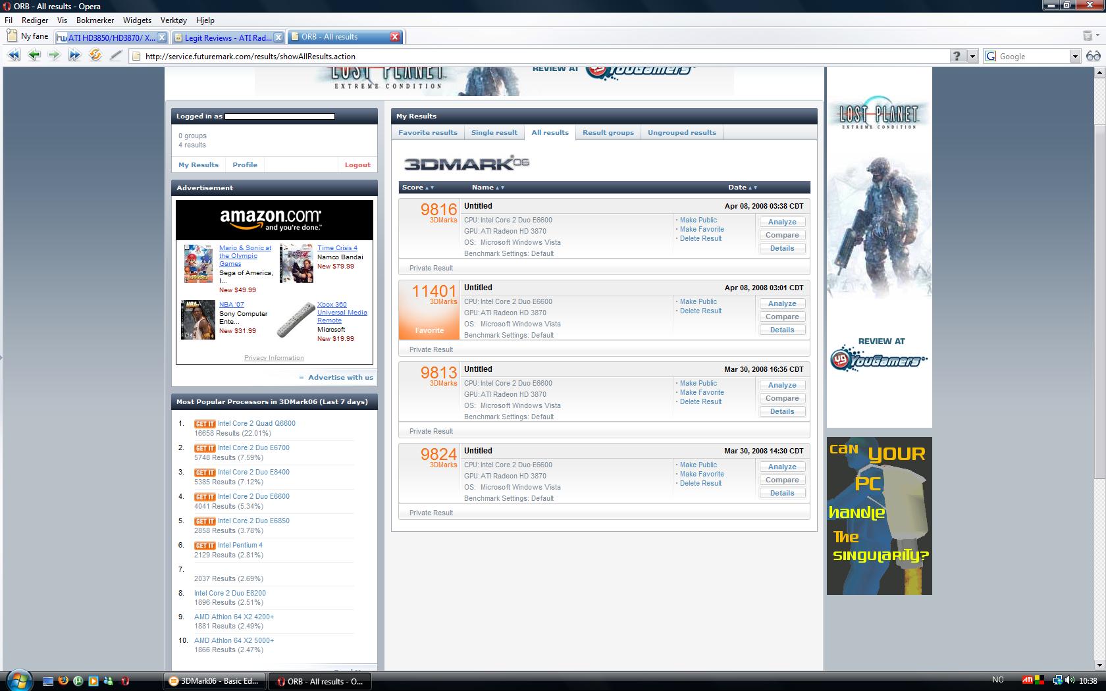This screenshot has height=691, width=1106.
Task: Open the Hjelp menu
Action: coord(205,20)
